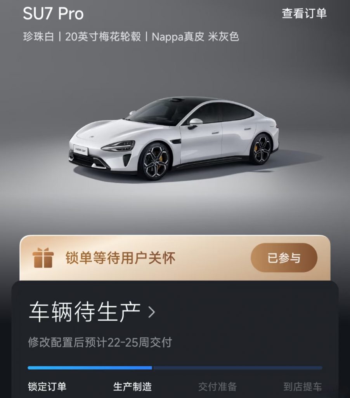Screen dimensions: 350x398
Task: Expand 车辆待生产 status chevron arrow
Action: click(x=152, y=312)
